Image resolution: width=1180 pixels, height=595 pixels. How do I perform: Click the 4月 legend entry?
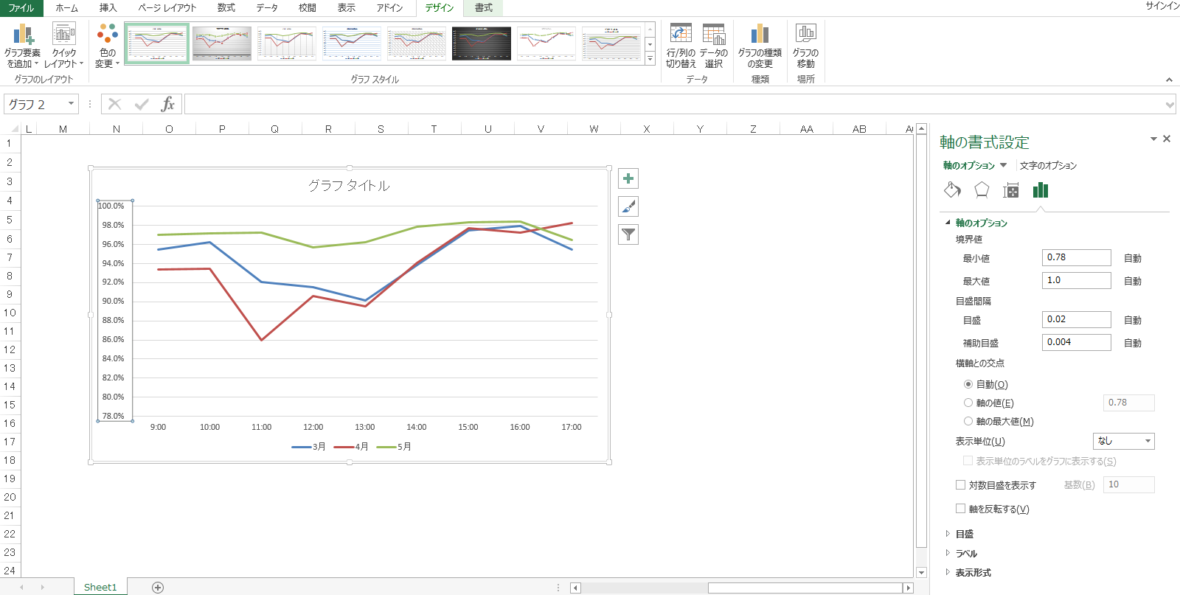pos(351,447)
